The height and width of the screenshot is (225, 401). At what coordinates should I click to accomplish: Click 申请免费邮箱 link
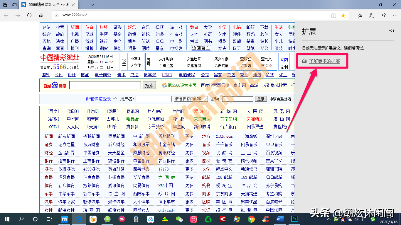(x=280, y=99)
